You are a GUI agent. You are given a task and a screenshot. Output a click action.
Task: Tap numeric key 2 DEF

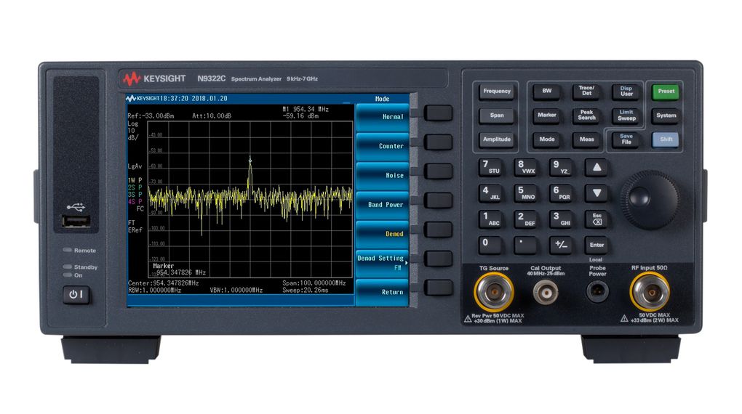tap(526, 219)
